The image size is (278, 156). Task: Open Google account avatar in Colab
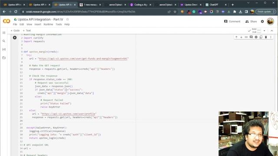(x=270, y=21)
